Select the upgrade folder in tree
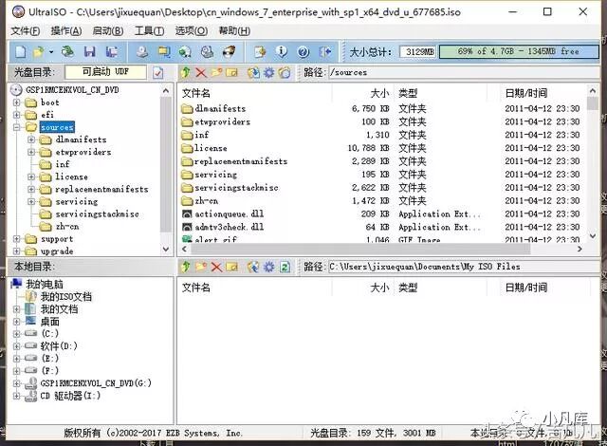The height and width of the screenshot is (446, 607). pos(57,251)
